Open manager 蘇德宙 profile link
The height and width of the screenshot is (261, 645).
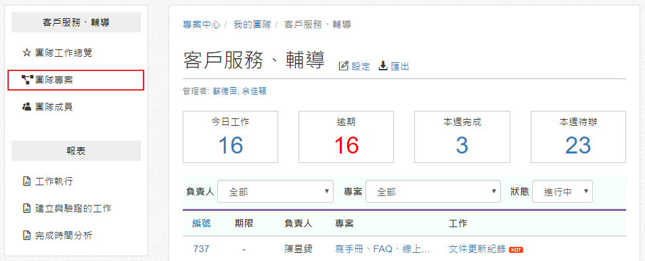[x=225, y=91]
